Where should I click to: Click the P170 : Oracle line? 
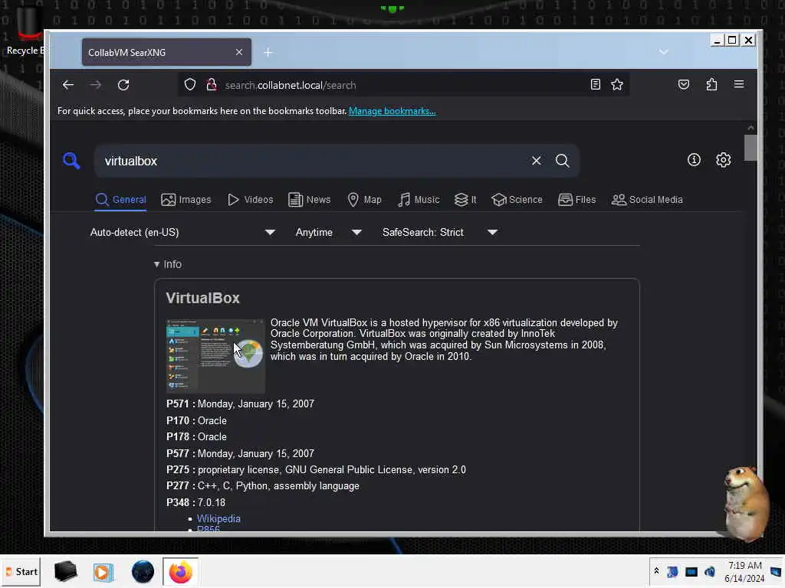196,421
